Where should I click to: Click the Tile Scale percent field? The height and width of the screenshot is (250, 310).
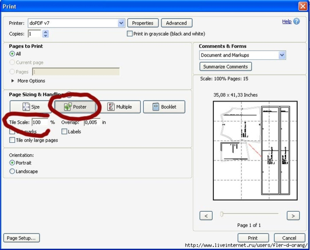point(40,122)
